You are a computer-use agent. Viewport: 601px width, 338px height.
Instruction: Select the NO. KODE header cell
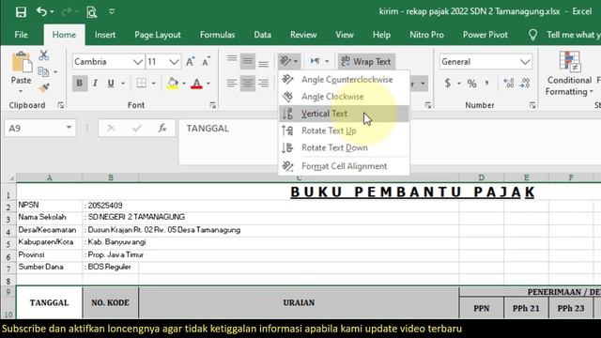[x=111, y=302]
